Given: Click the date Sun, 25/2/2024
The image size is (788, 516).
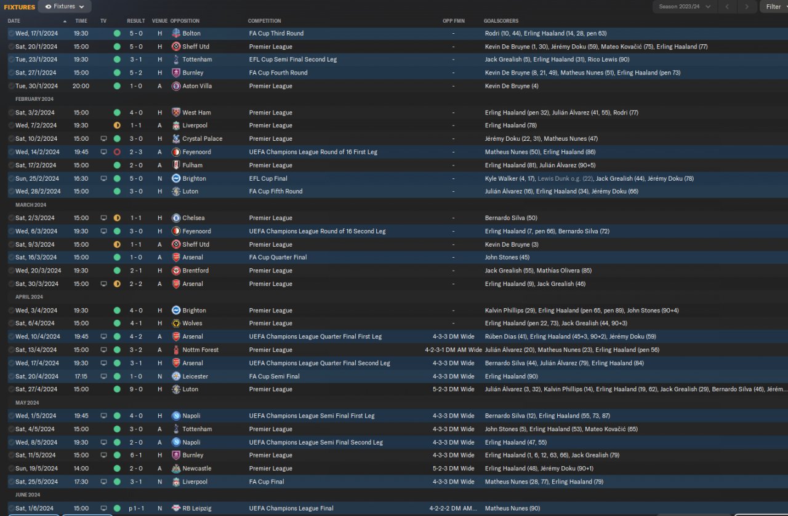Looking at the screenshot, I should (37, 178).
